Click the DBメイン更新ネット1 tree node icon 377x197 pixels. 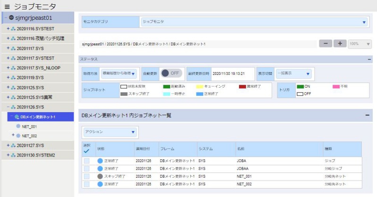click(17, 117)
